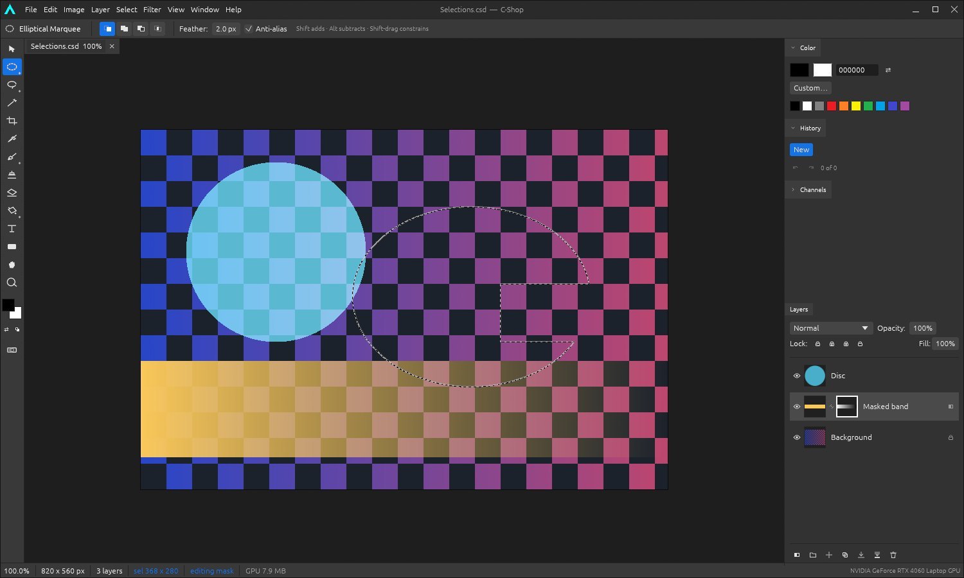The height and width of the screenshot is (578, 964).
Task: Choose Intersect with Selection mode
Action: tap(157, 29)
